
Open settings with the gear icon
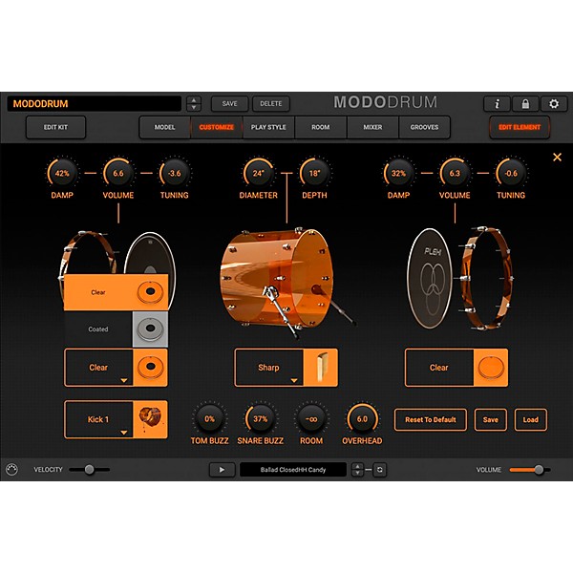click(554, 104)
